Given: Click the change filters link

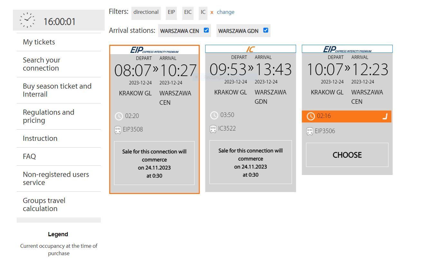Looking at the screenshot, I should tap(225, 12).
